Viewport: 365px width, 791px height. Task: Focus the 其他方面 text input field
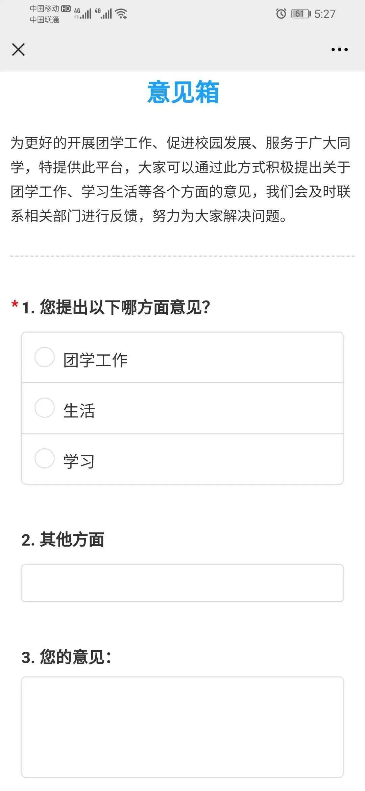(x=182, y=583)
